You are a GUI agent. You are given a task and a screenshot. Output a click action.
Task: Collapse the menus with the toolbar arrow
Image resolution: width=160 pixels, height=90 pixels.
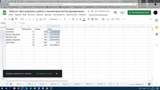click(151, 19)
